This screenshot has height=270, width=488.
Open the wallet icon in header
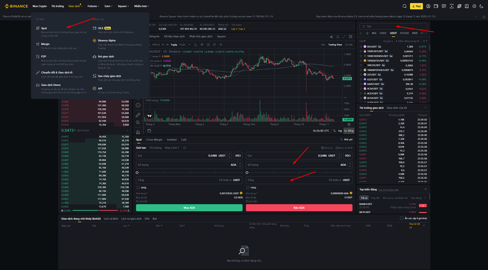point(436,6)
